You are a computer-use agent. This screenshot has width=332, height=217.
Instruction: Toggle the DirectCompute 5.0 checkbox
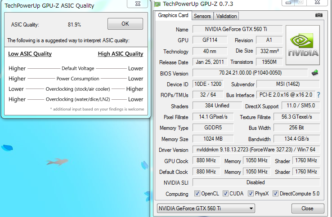pos(275,193)
